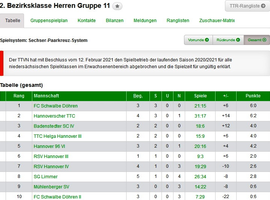
Task: Open the Ranglisten tab
Action: [178, 21]
